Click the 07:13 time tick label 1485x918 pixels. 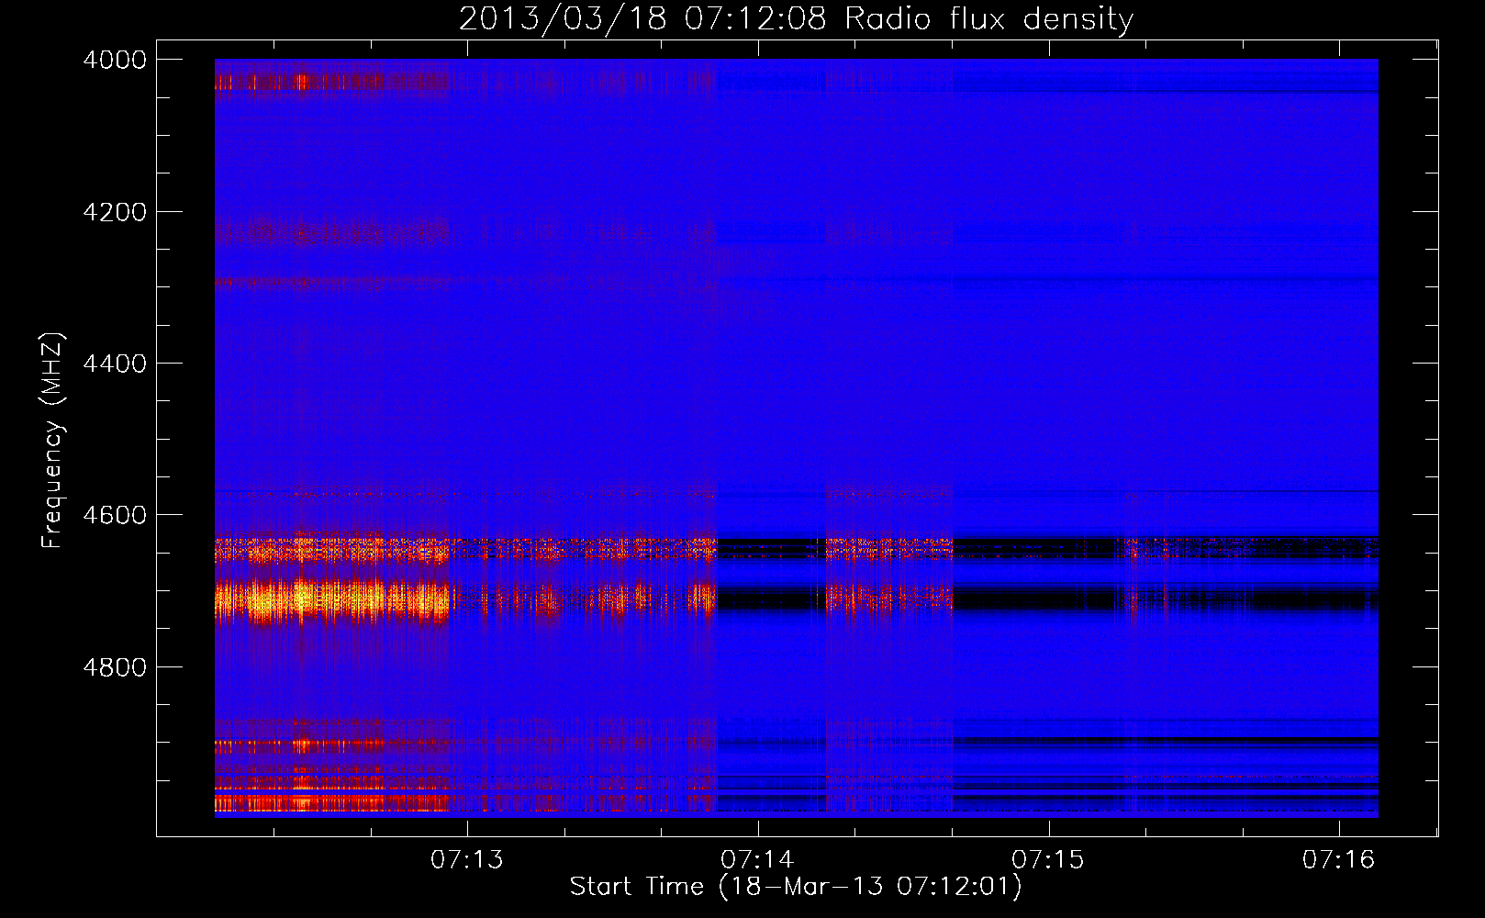click(x=467, y=859)
